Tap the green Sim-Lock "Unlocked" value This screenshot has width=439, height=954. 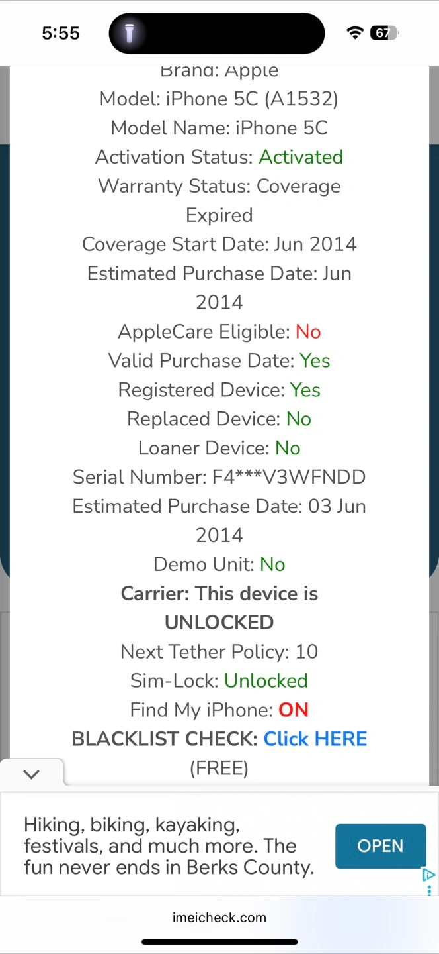[266, 680]
